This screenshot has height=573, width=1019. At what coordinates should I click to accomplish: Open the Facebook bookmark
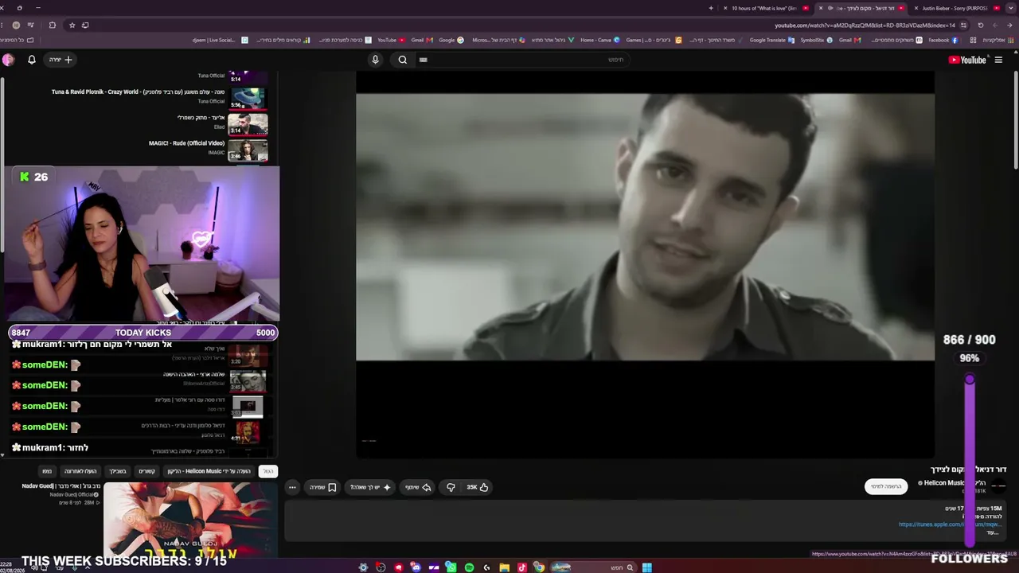point(943,40)
